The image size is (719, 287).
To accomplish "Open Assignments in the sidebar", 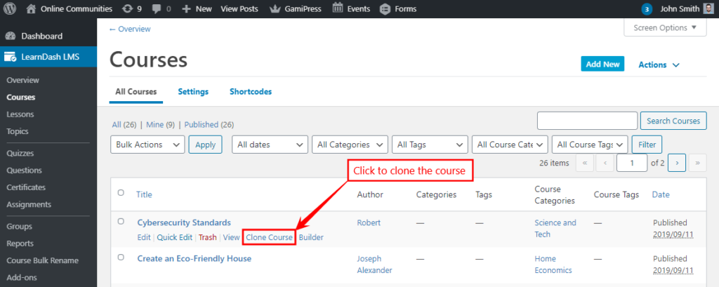I will click(x=29, y=204).
